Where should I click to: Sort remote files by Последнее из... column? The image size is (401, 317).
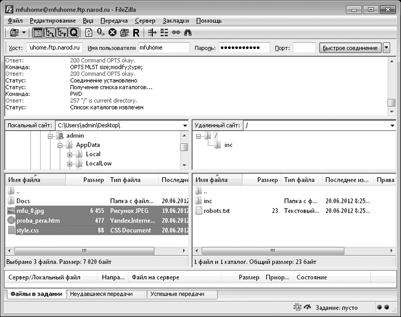point(347,180)
